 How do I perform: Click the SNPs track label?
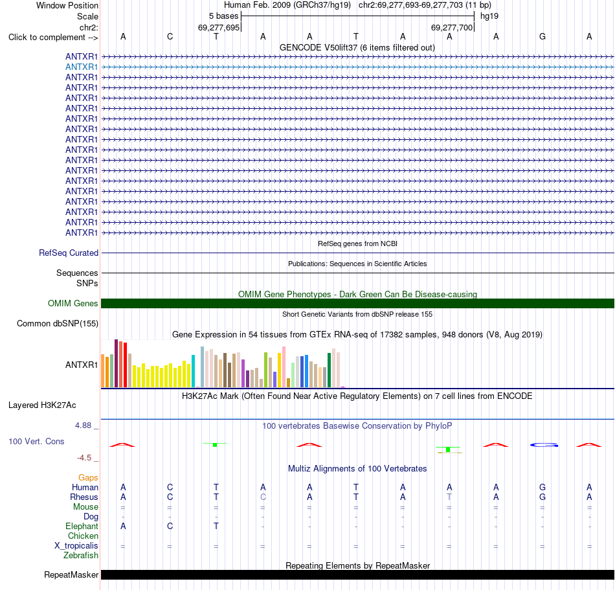87,283
